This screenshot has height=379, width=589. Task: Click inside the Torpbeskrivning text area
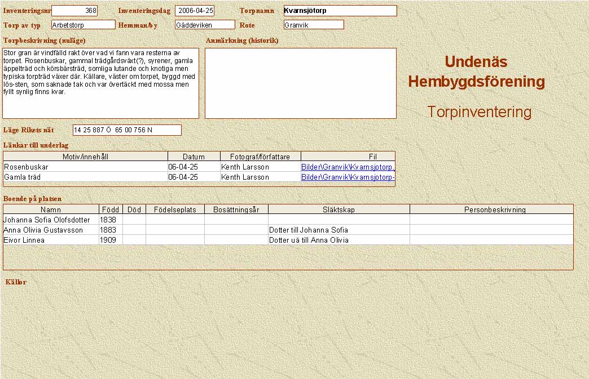pos(101,83)
